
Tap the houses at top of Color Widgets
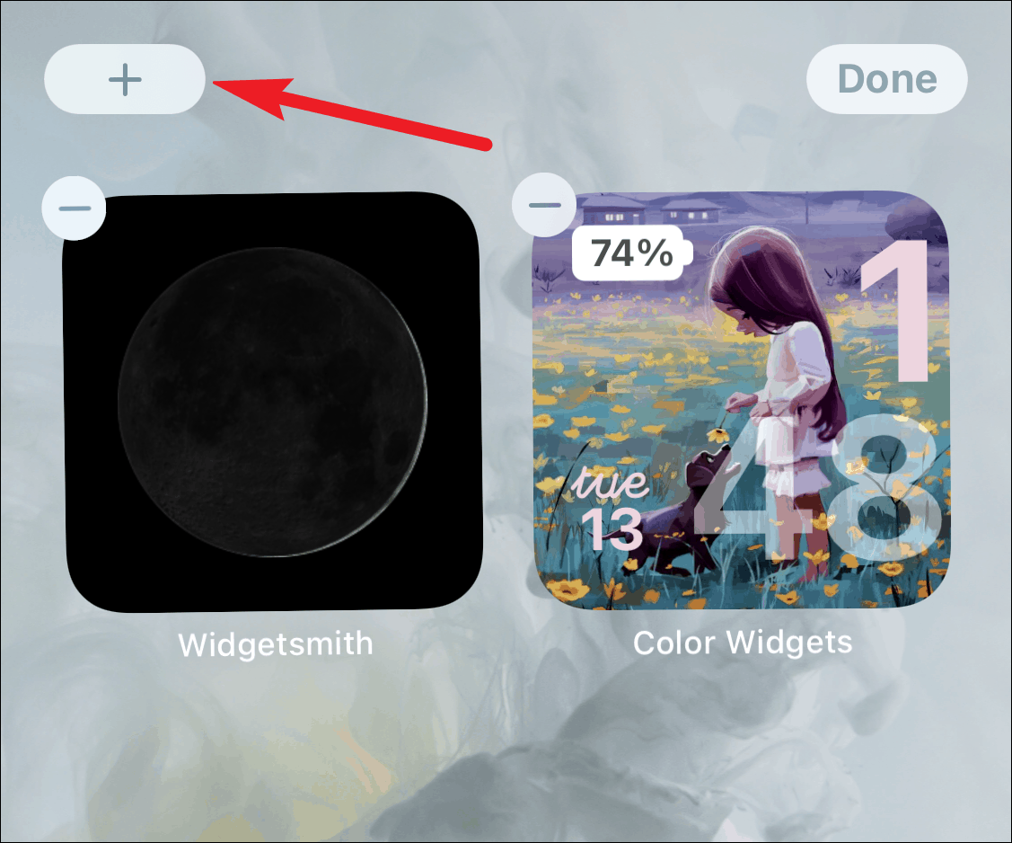pyautogui.click(x=652, y=210)
